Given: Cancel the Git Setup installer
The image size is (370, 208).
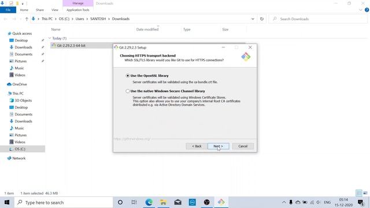Looking at the screenshot, I should [x=243, y=146].
